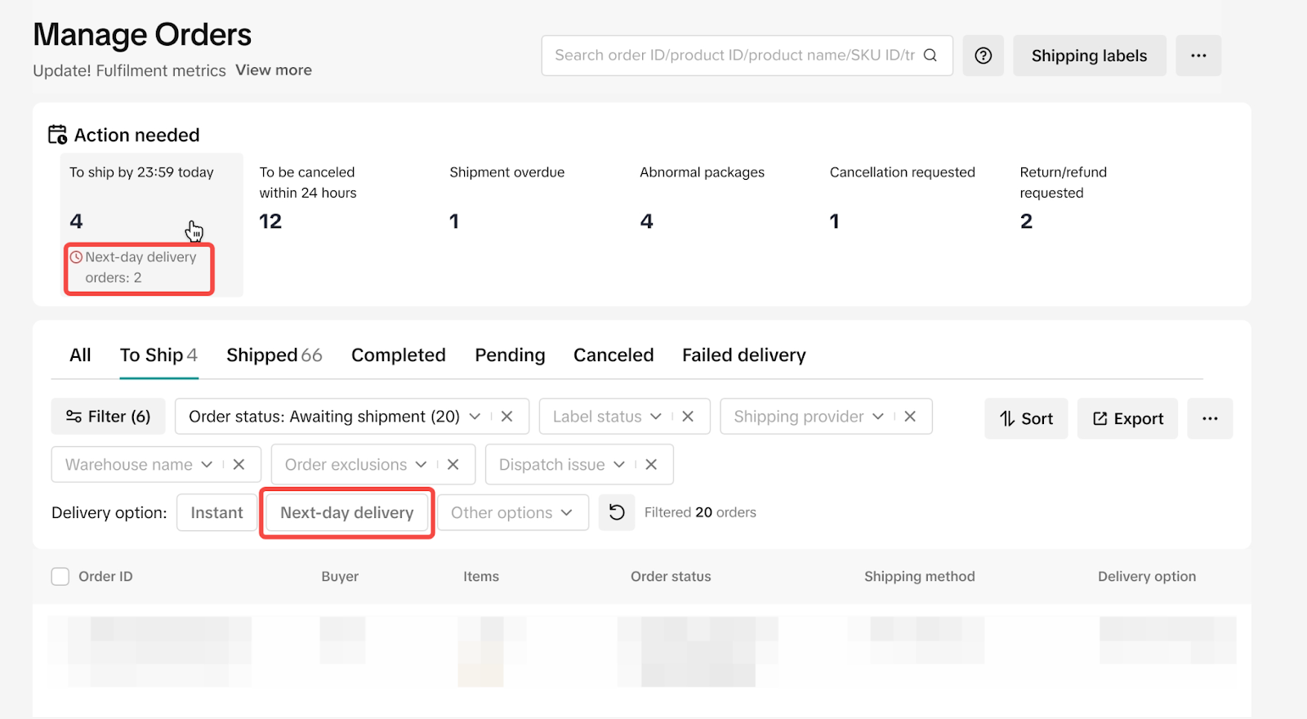This screenshot has height=719, width=1307.
Task: Click into the order search field
Action: tap(734, 56)
